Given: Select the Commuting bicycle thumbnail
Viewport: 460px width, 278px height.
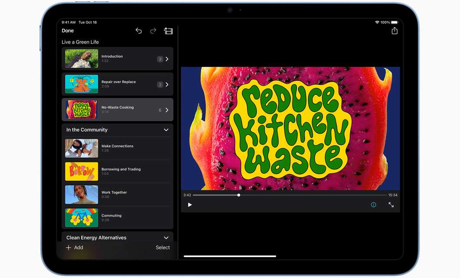Looking at the screenshot, I should 82,218.
